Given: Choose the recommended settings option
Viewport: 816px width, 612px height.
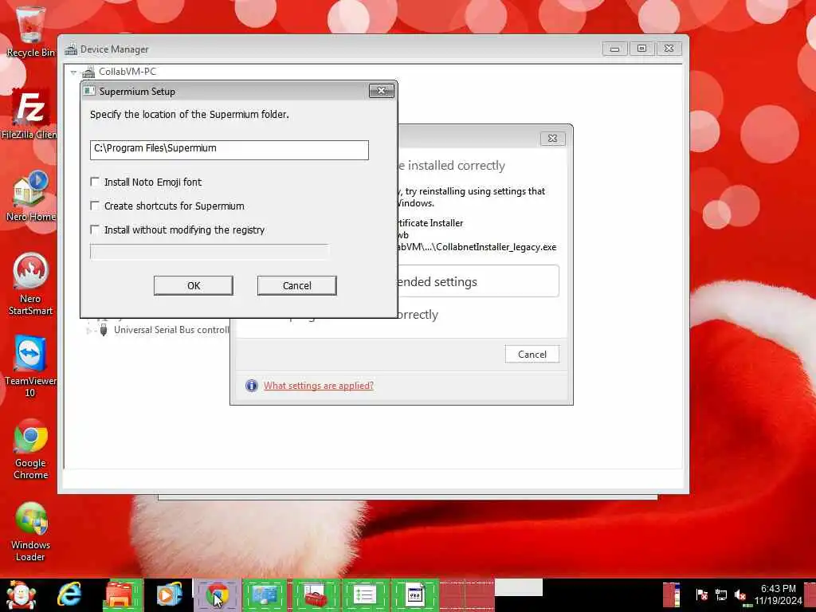Looking at the screenshot, I should pos(478,281).
